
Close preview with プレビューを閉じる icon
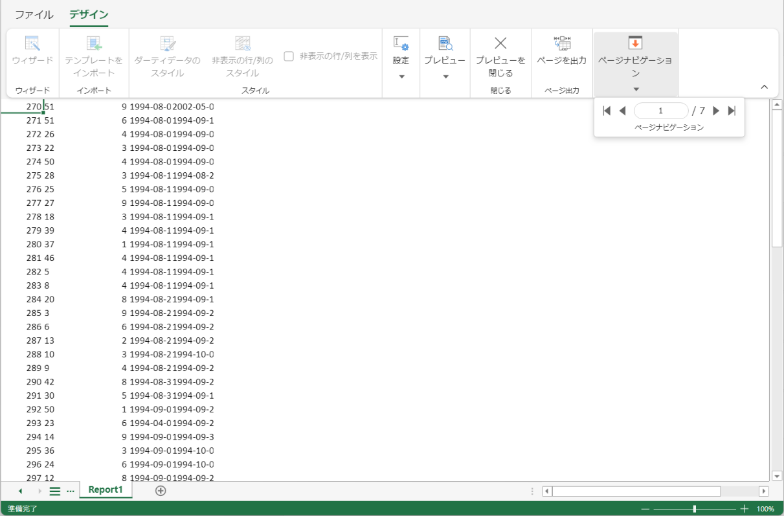pos(500,43)
